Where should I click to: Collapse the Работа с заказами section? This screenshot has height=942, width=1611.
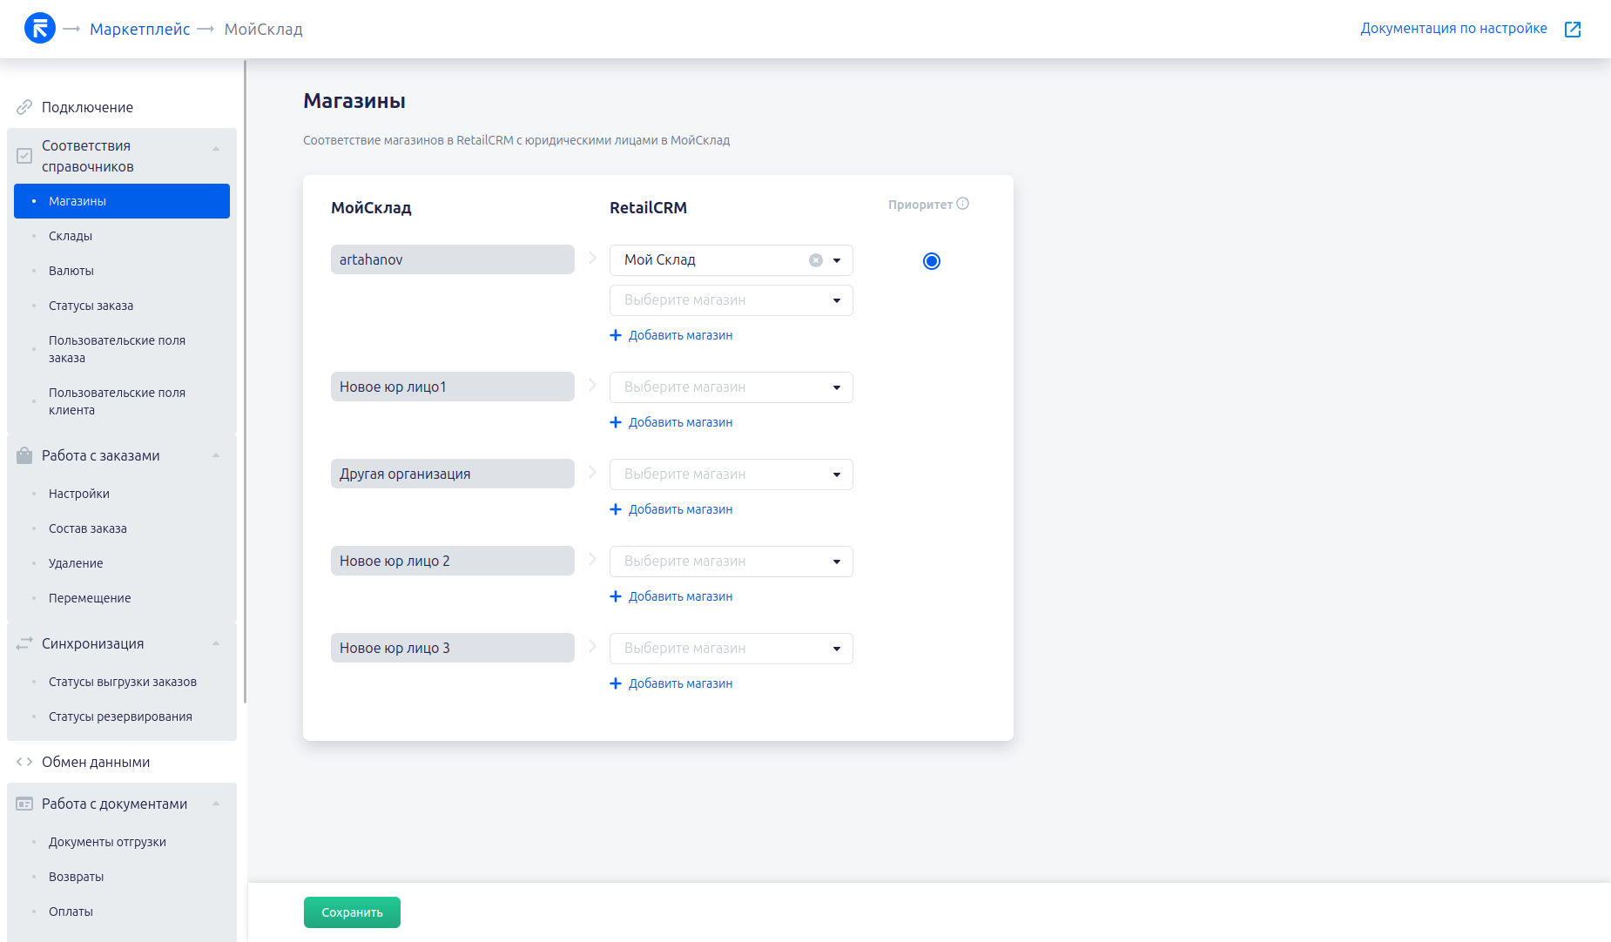[x=216, y=455]
